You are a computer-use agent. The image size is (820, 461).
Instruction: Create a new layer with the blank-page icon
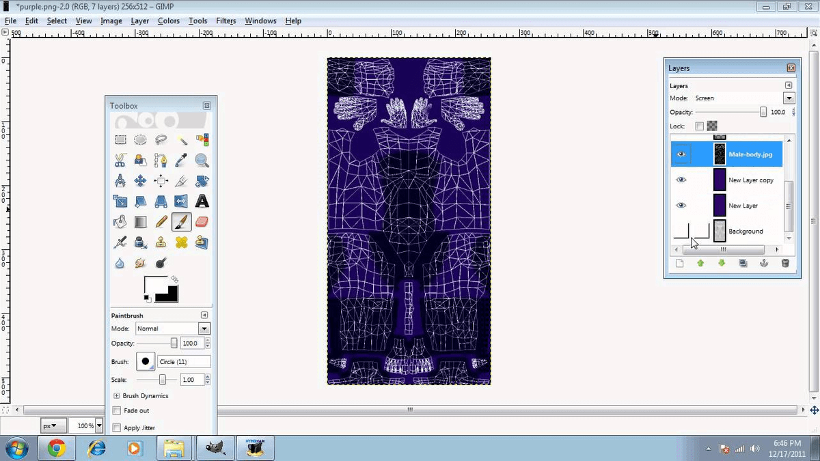[680, 263]
